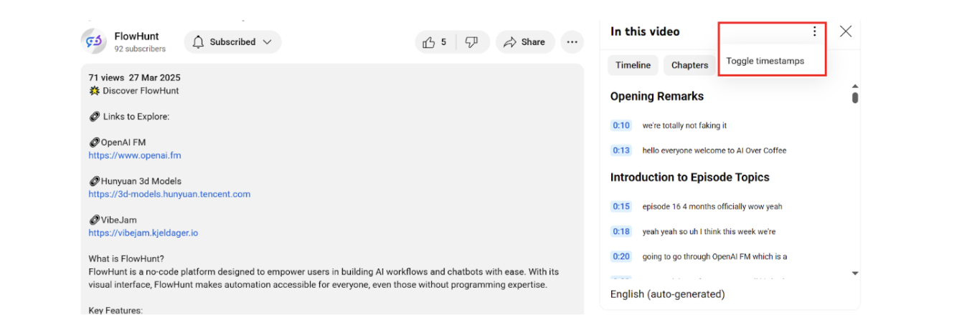The height and width of the screenshot is (330, 967).
Task: Click the 'Links to Explore:' line
Action: pyautogui.click(x=129, y=117)
